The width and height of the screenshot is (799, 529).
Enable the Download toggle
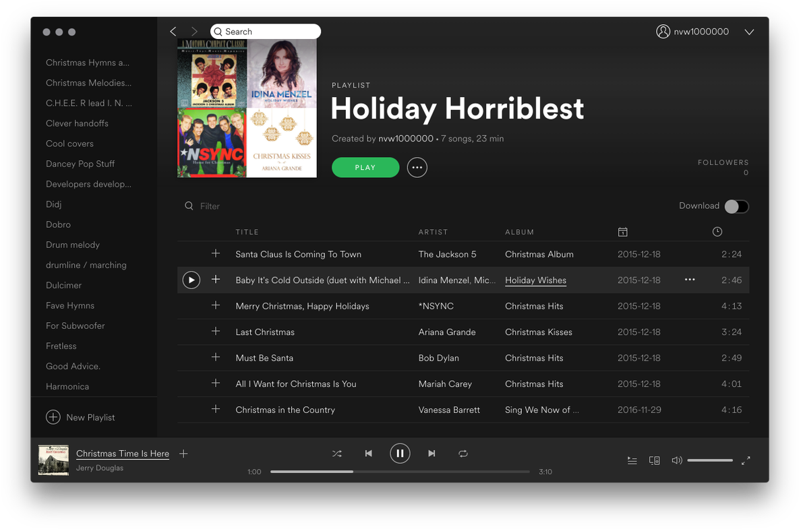(736, 206)
